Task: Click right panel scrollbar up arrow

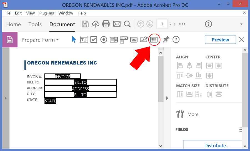Action: pyautogui.click(x=245, y=50)
